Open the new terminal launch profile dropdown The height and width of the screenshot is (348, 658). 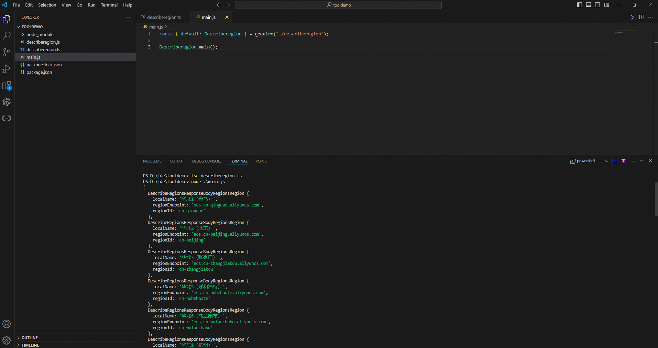click(607, 161)
